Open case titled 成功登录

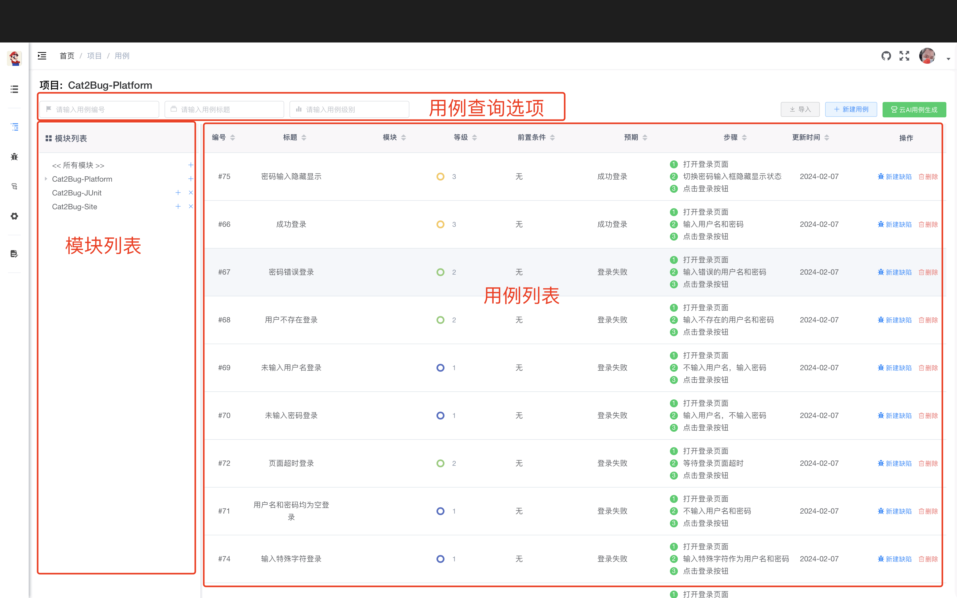291,224
